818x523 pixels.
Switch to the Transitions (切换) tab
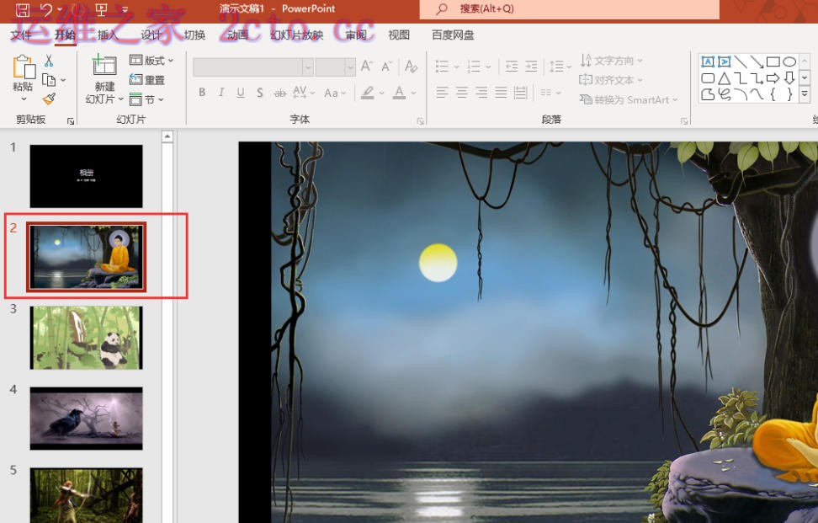click(194, 35)
